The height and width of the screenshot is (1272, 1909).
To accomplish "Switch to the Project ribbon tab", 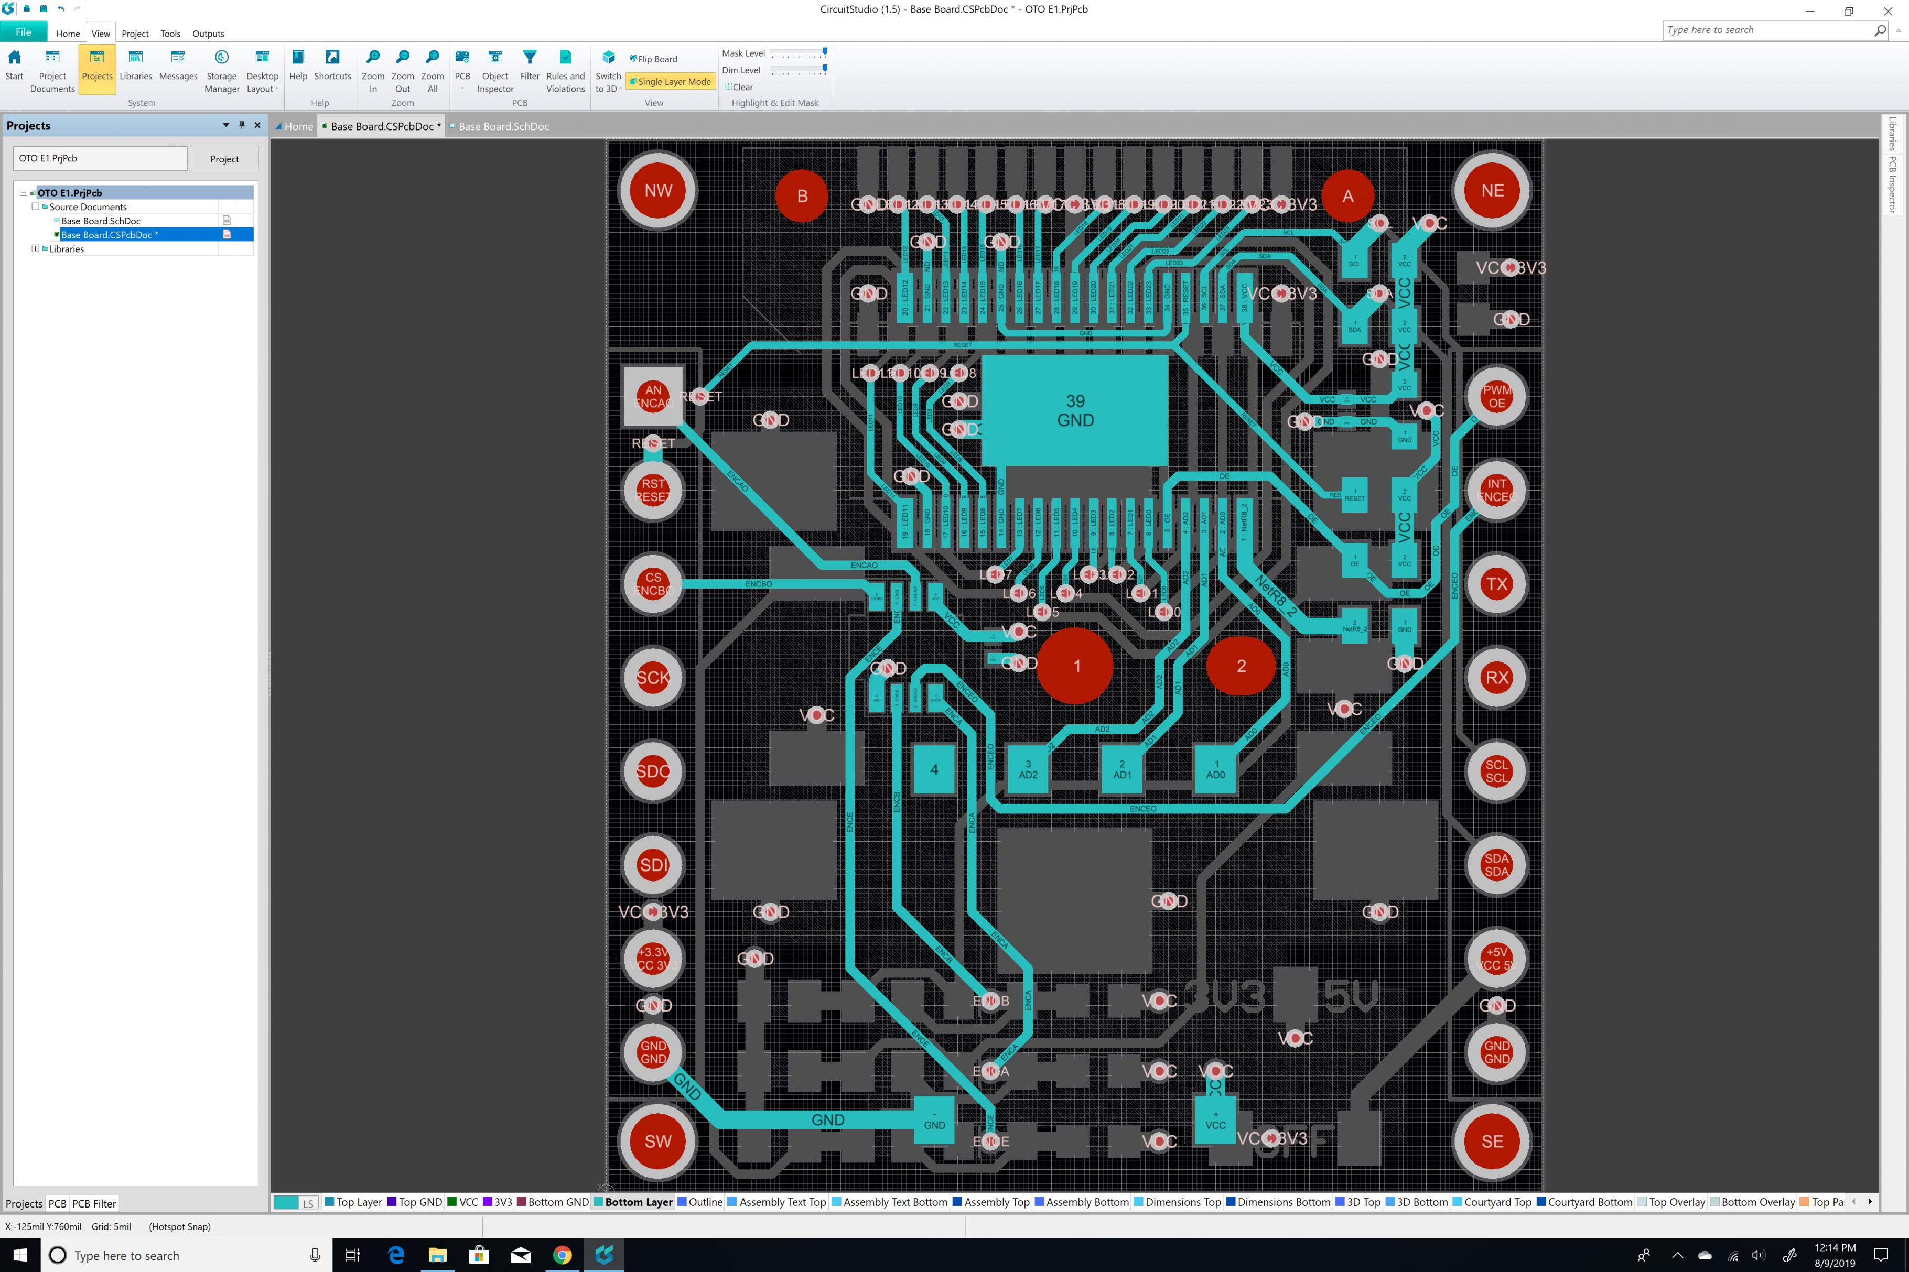I will click(x=135, y=33).
